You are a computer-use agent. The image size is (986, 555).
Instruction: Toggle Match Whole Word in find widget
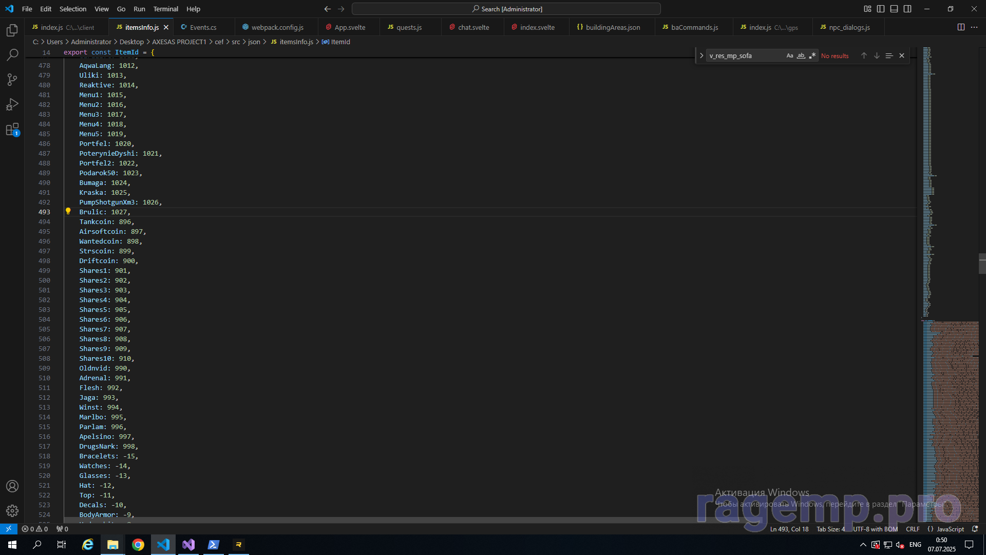coord(801,55)
